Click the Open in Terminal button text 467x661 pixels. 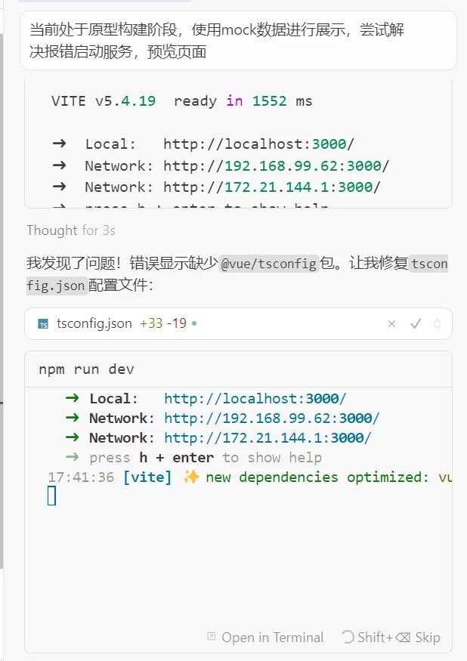point(272,637)
